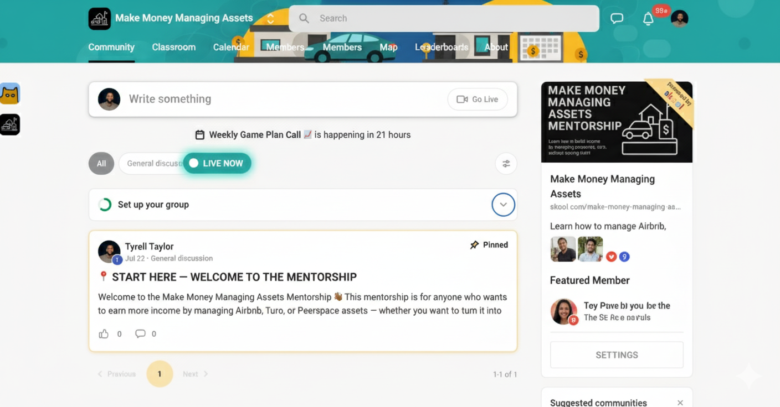
Task: Click the Make Money Managing Assets sidebar title
Action: tap(602, 186)
